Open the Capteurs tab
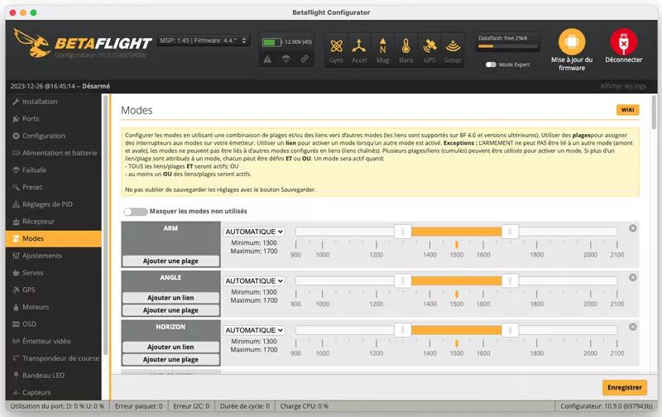The height and width of the screenshot is (417, 662). pos(53,392)
